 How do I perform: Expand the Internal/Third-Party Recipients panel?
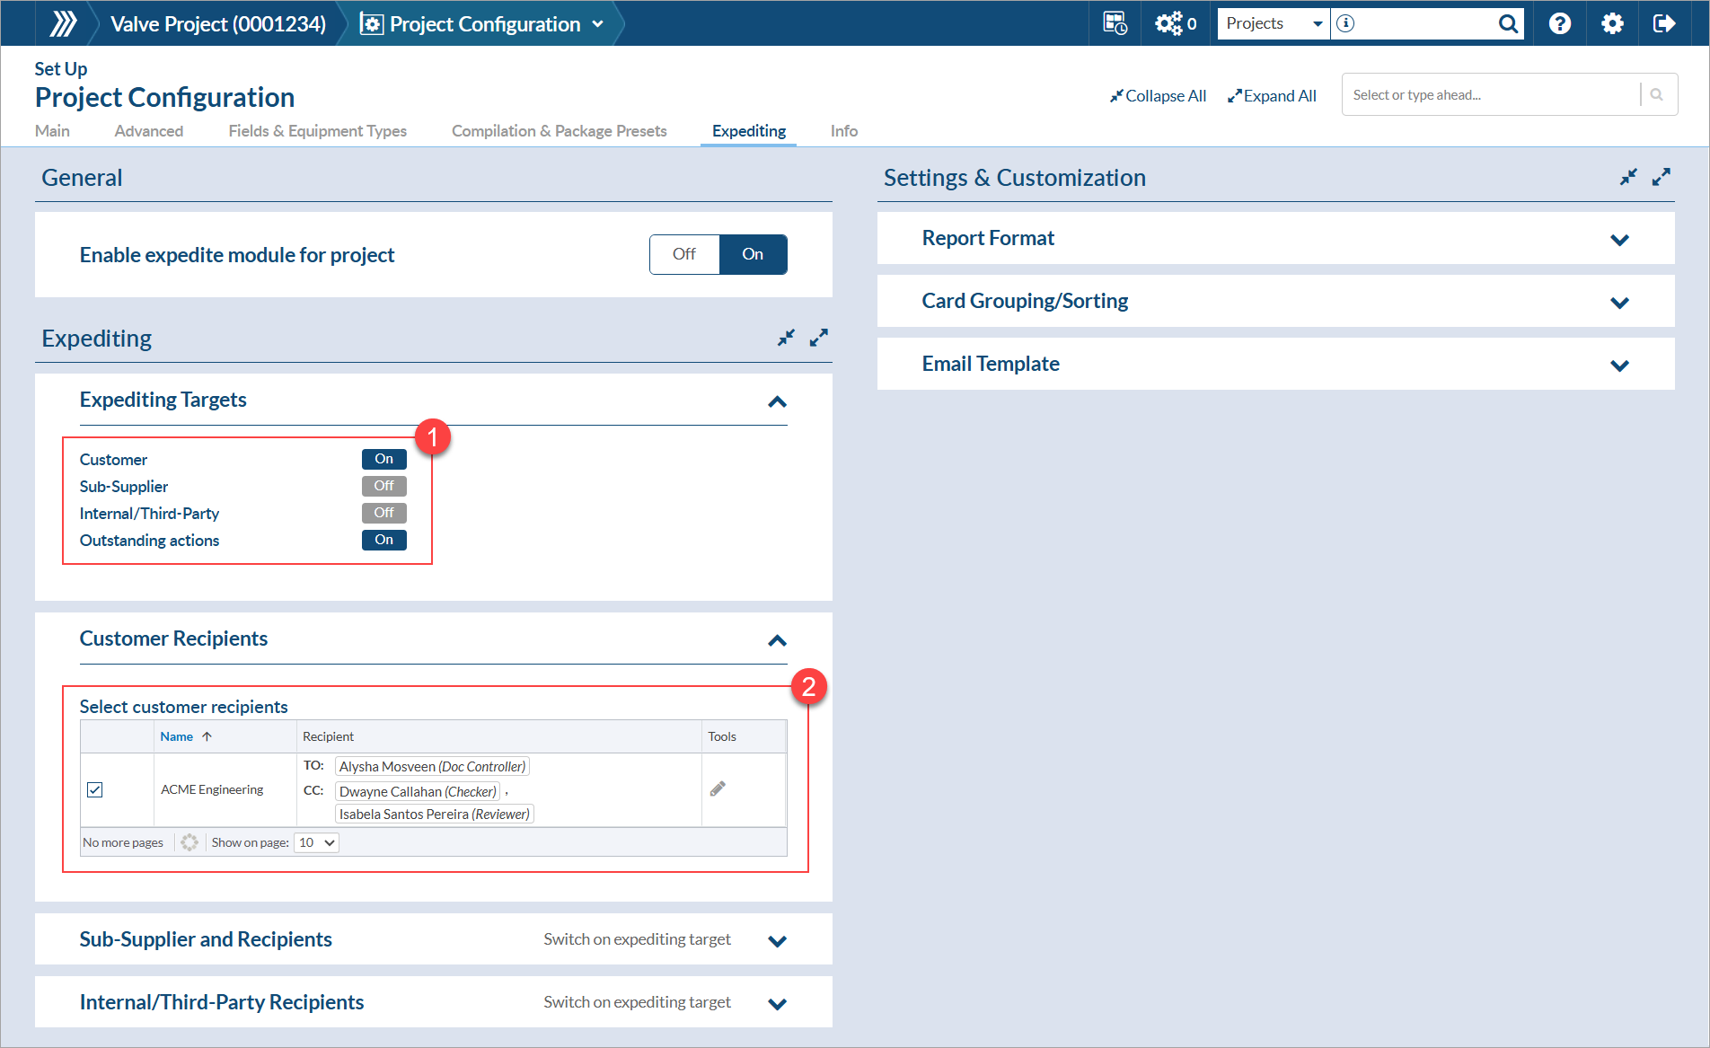(x=778, y=1003)
